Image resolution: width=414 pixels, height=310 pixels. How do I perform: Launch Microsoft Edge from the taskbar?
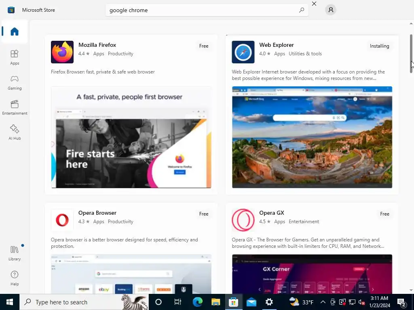pyautogui.click(x=197, y=302)
